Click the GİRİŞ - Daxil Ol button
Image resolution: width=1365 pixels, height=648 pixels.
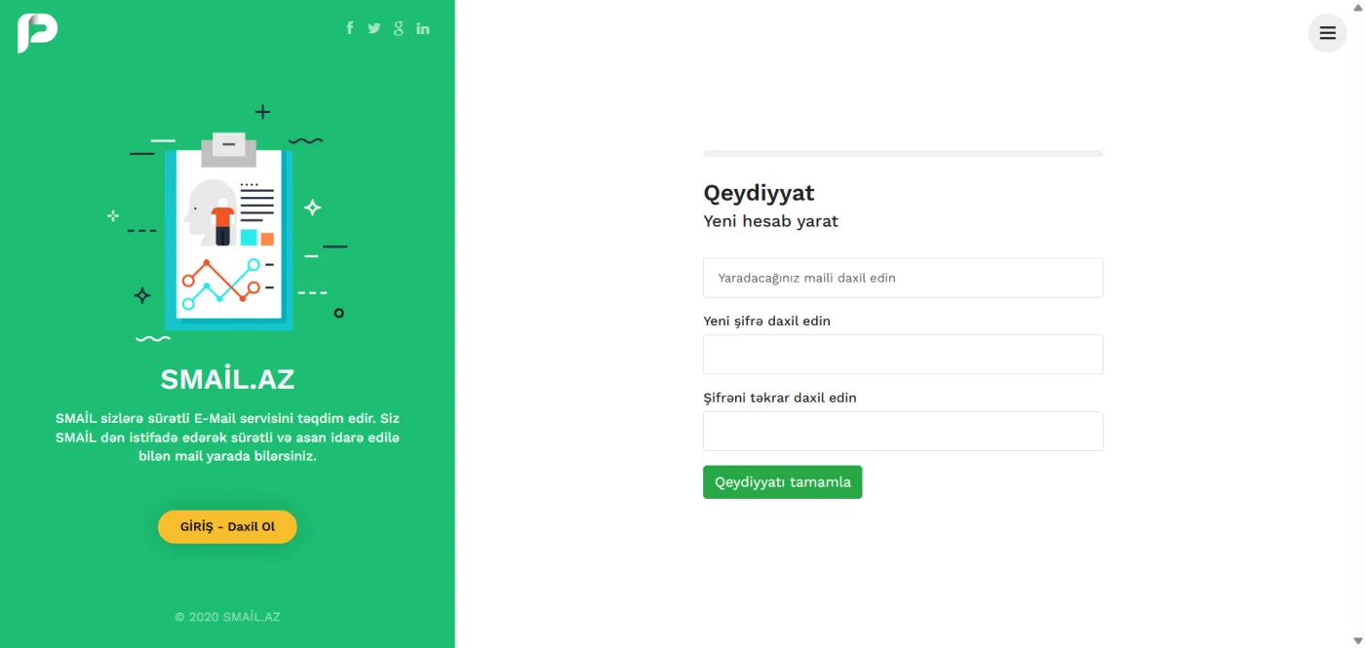point(227,526)
